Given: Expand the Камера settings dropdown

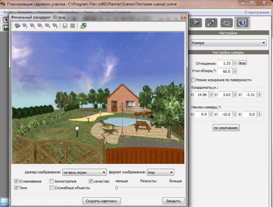Looking at the screenshot, I should click(228, 43).
